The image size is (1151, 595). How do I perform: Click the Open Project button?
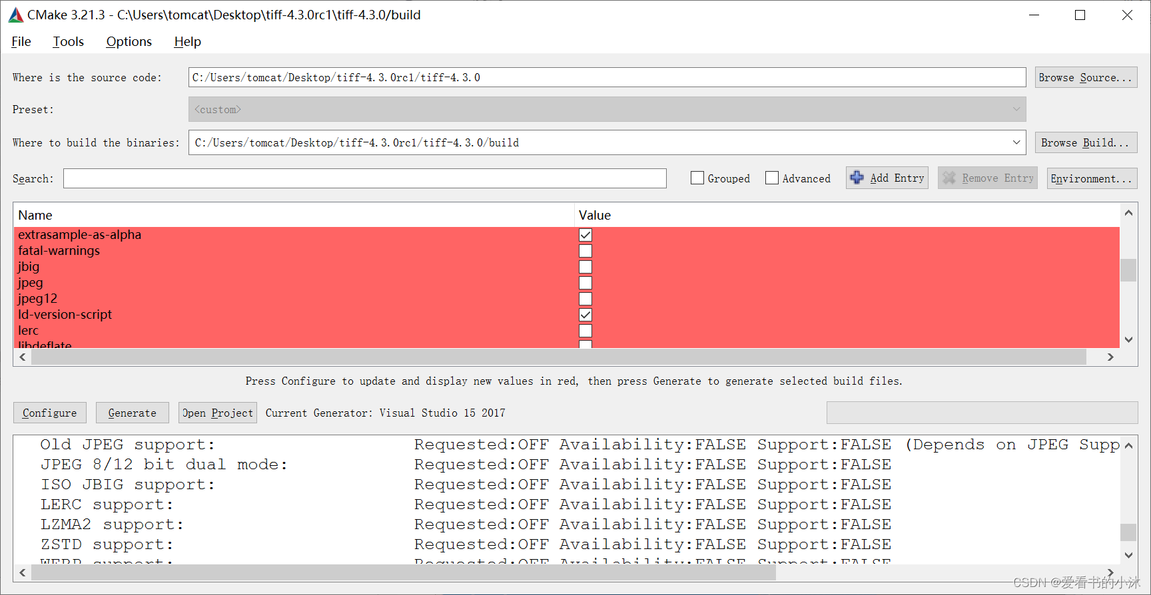tap(218, 413)
